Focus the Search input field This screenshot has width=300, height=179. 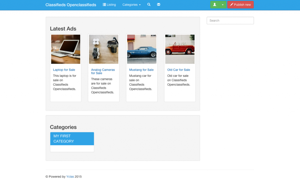click(230, 21)
